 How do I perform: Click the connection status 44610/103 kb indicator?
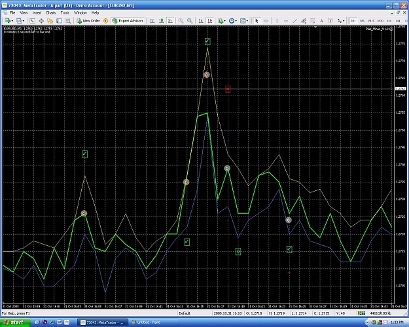pos(380,313)
